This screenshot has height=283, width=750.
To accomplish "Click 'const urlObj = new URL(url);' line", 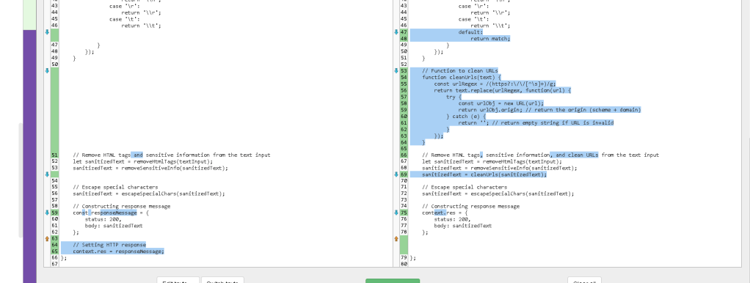I will click(500, 103).
